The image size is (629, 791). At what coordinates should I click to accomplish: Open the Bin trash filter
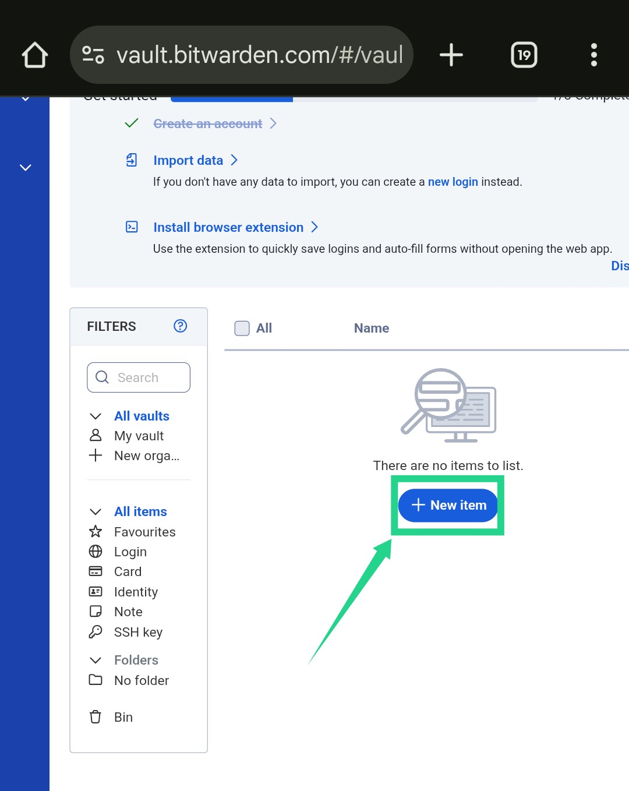tap(123, 717)
